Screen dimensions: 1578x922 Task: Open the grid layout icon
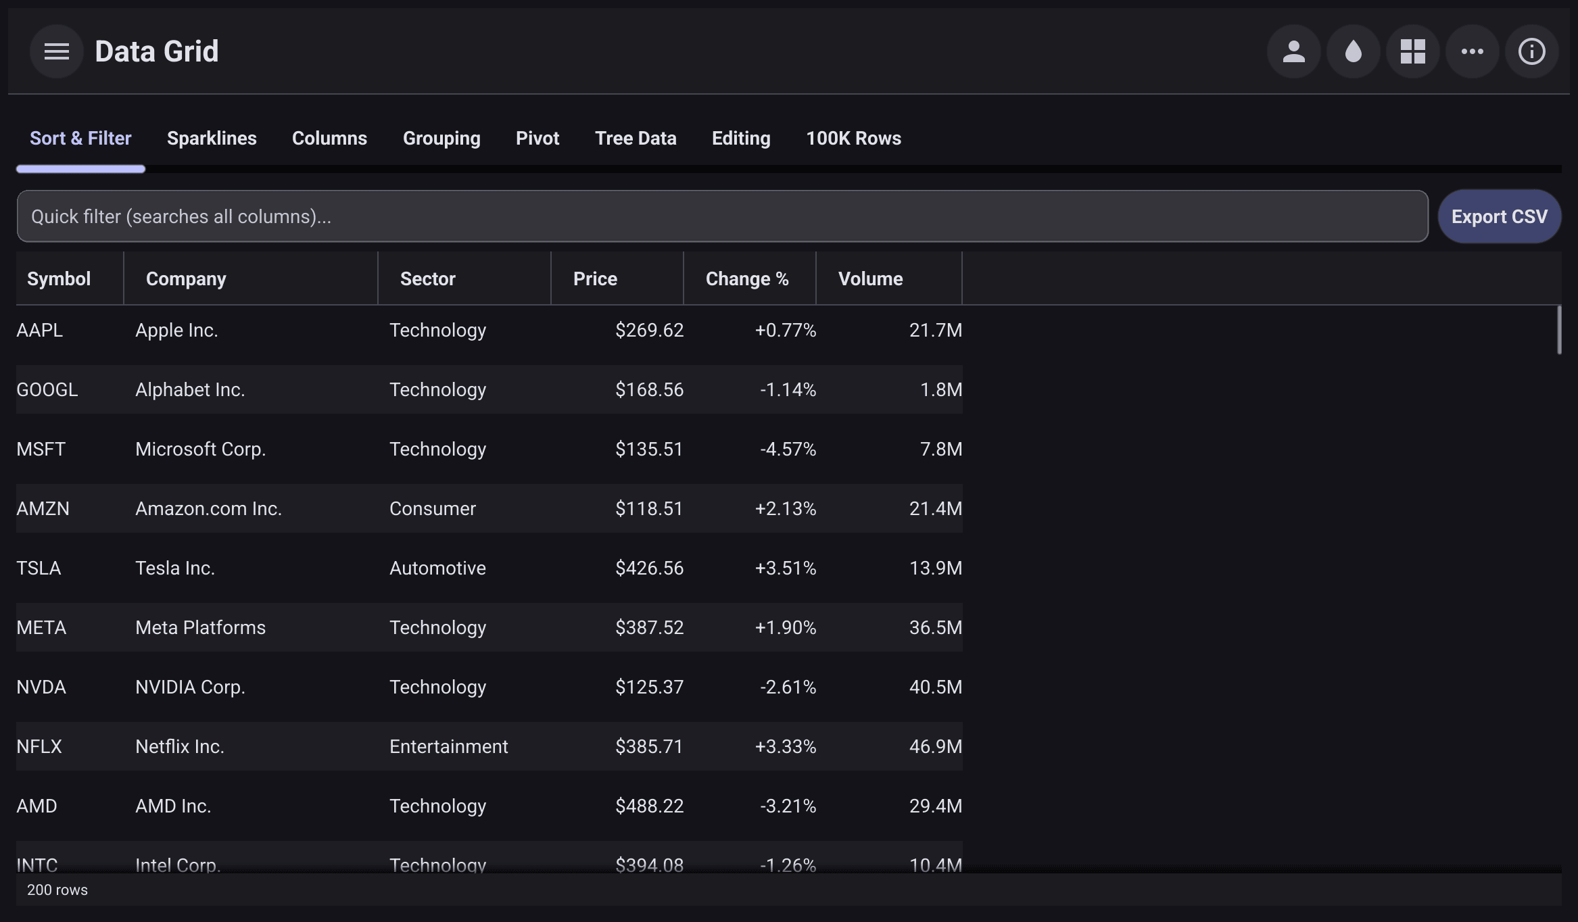1412,51
